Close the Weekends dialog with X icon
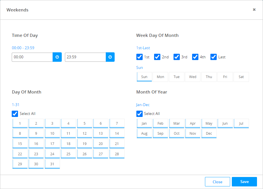 (254, 10)
